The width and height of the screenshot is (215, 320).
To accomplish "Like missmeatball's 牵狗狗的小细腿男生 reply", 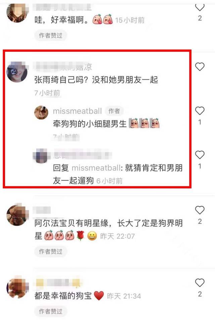I will (x=200, y=111).
